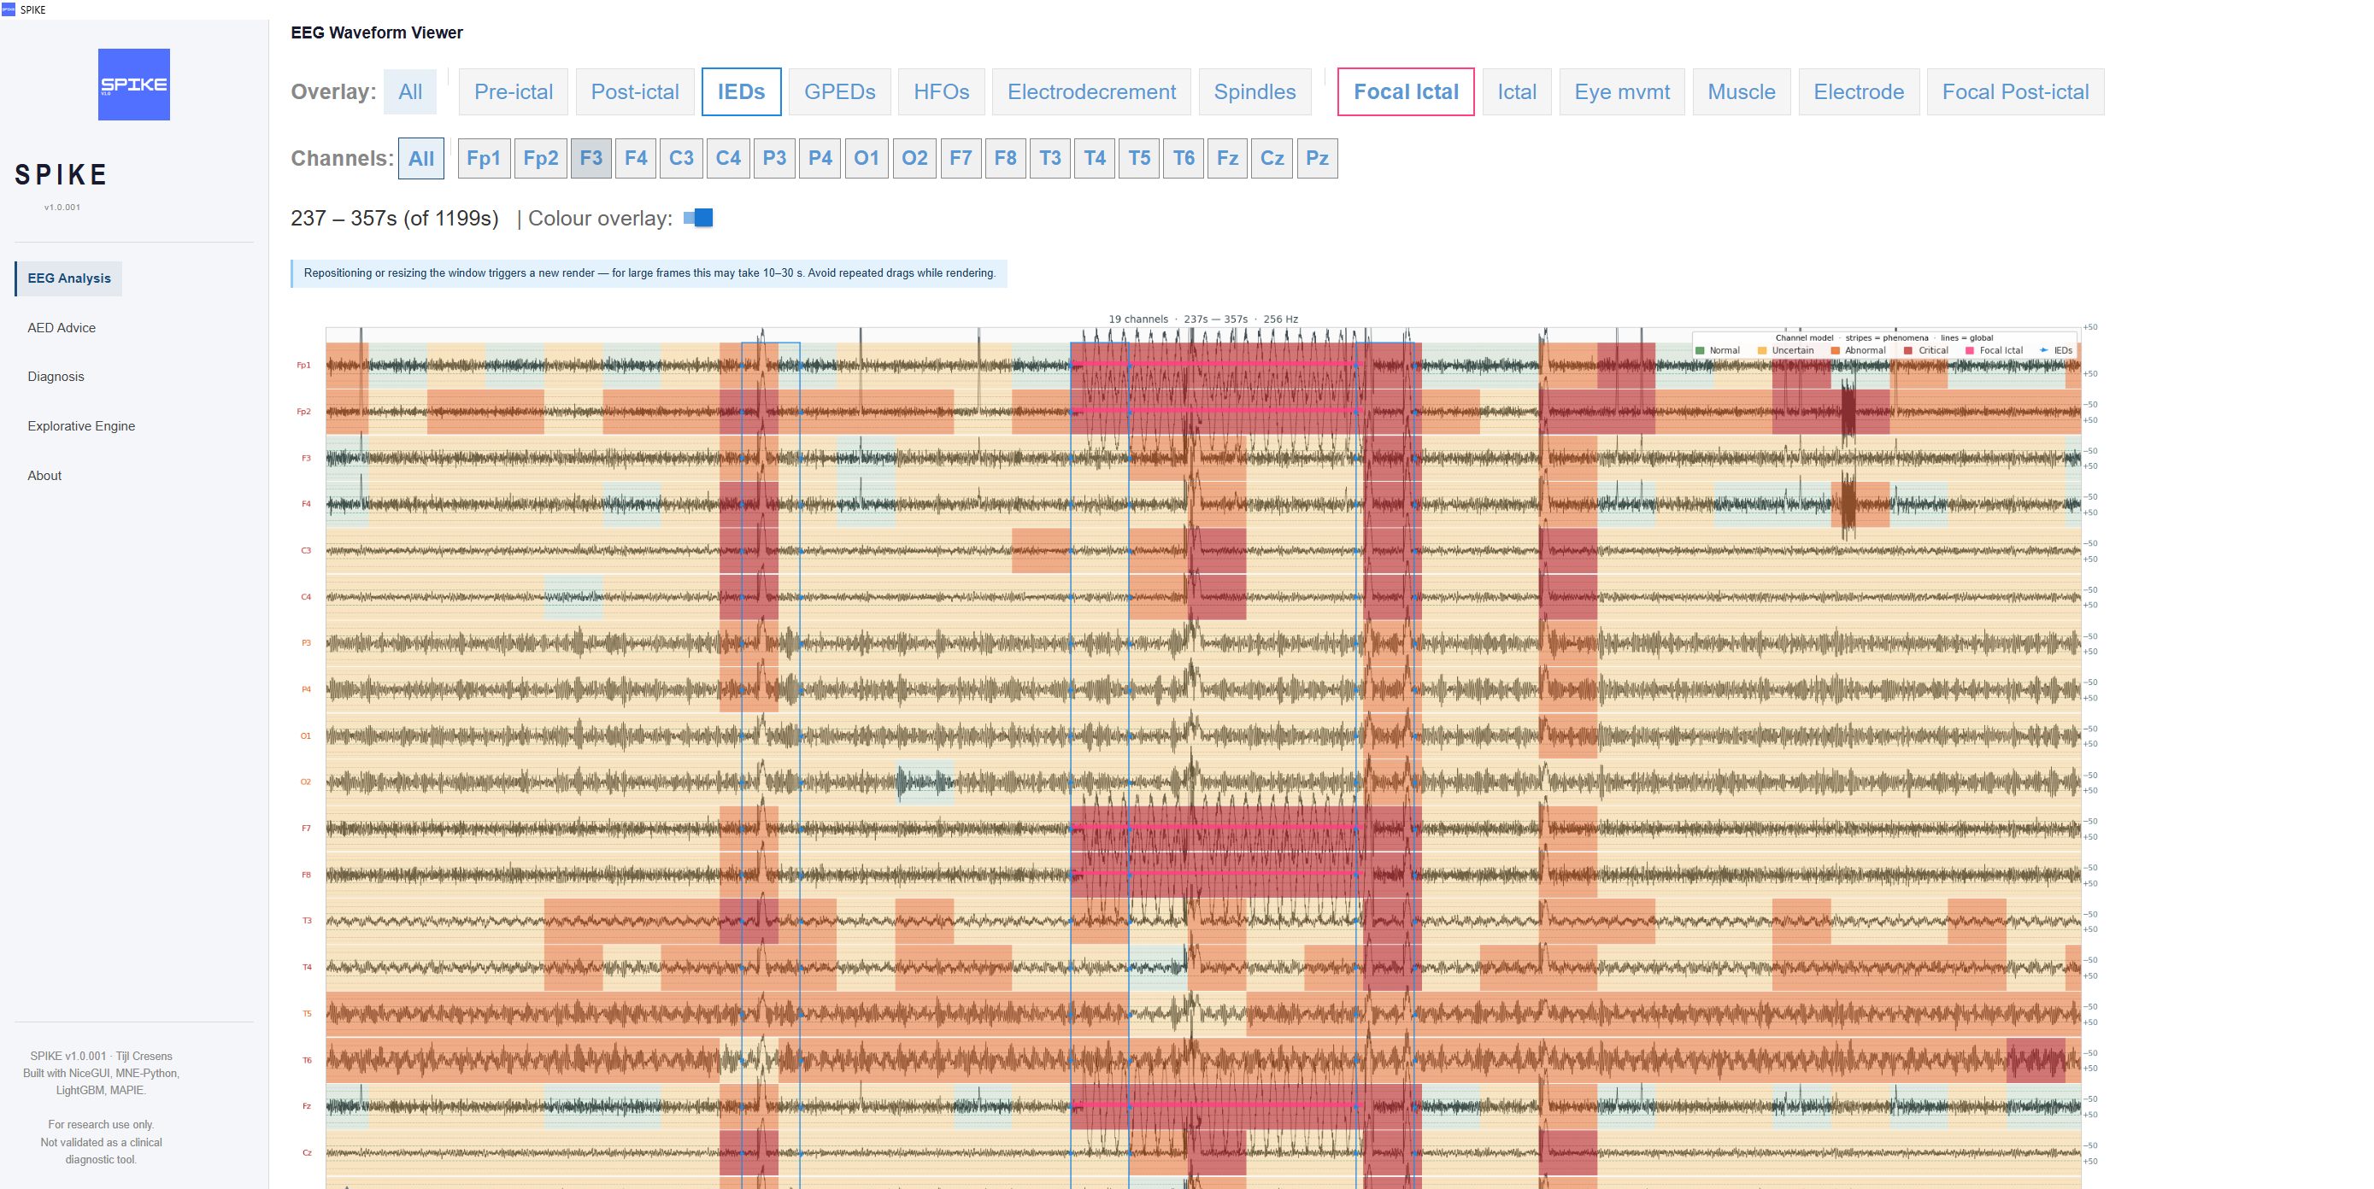The width and height of the screenshot is (2374, 1189).
Task: Disable the Focal Ictal overlay
Action: pyautogui.click(x=1406, y=92)
